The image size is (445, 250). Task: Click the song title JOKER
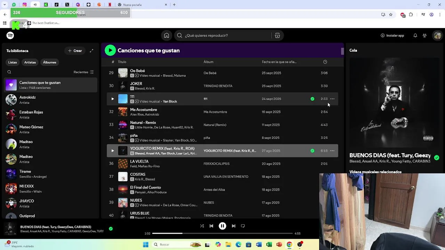click(x=136, y=84)
